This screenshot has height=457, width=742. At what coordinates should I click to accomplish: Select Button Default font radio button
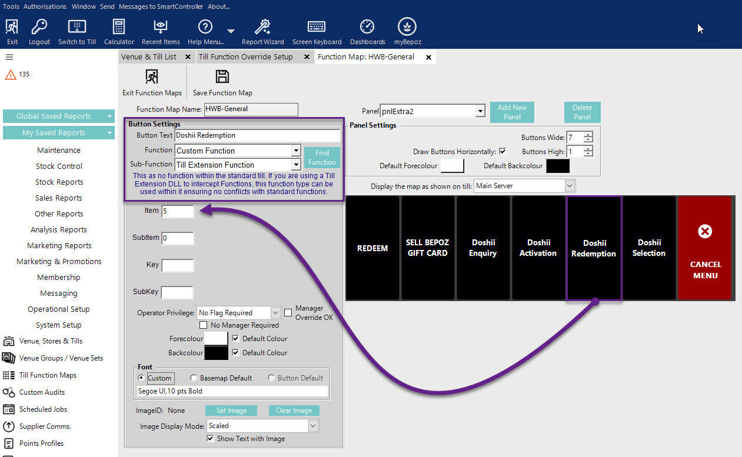coord(271,378)
